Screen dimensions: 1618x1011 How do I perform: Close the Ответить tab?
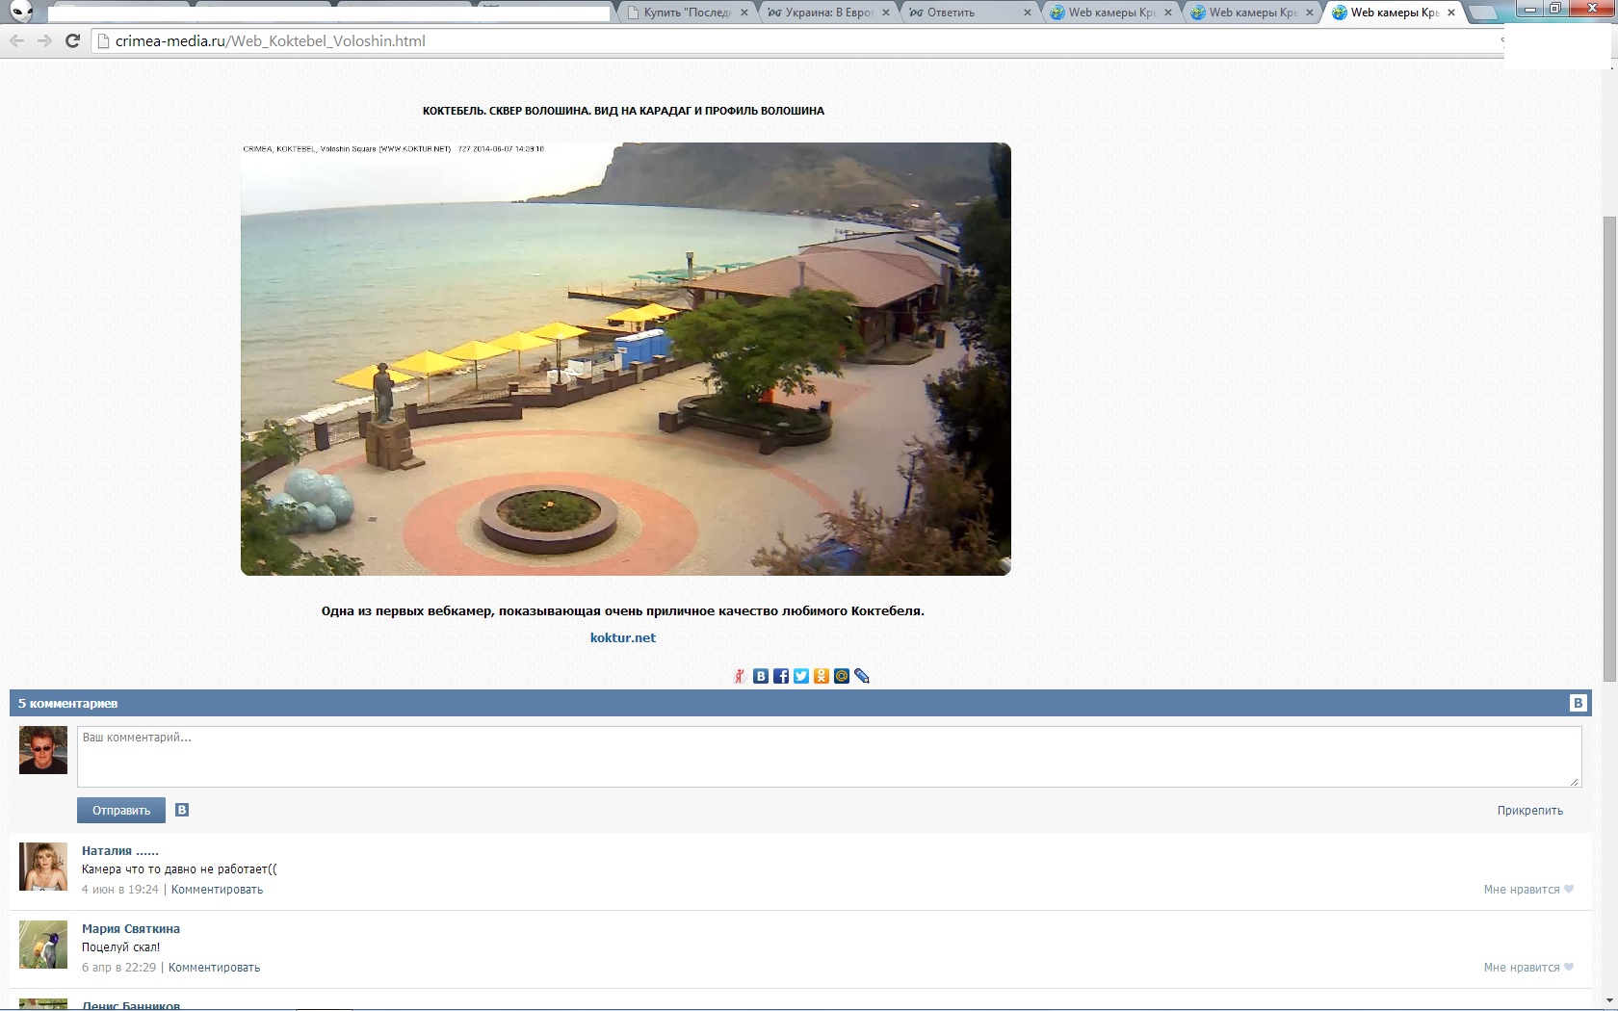point(1028,13)
